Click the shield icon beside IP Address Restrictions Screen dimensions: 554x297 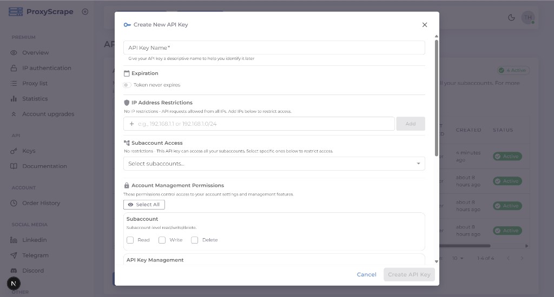(x=127, y=103)
